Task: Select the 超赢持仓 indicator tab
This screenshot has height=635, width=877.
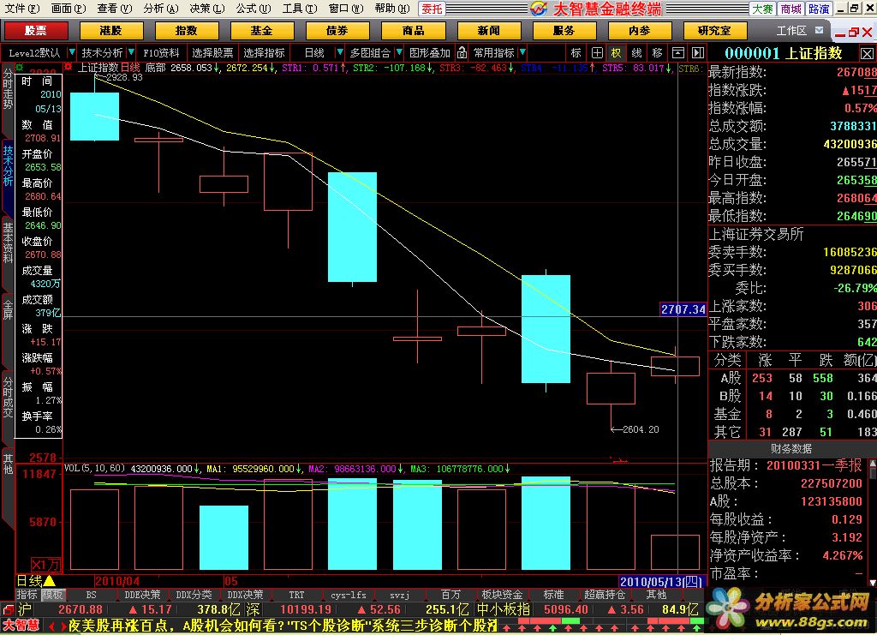Action: click(604, 595)
